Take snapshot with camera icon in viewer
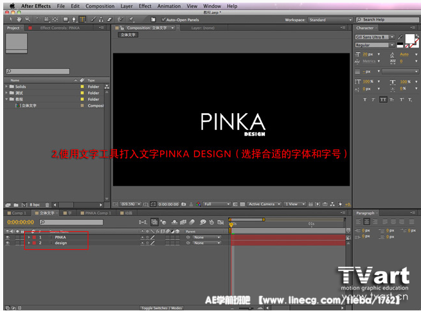 (x=184, y=204)
